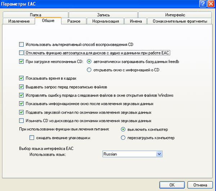Expand the Russian language dropdown

(x=159, y=154)
